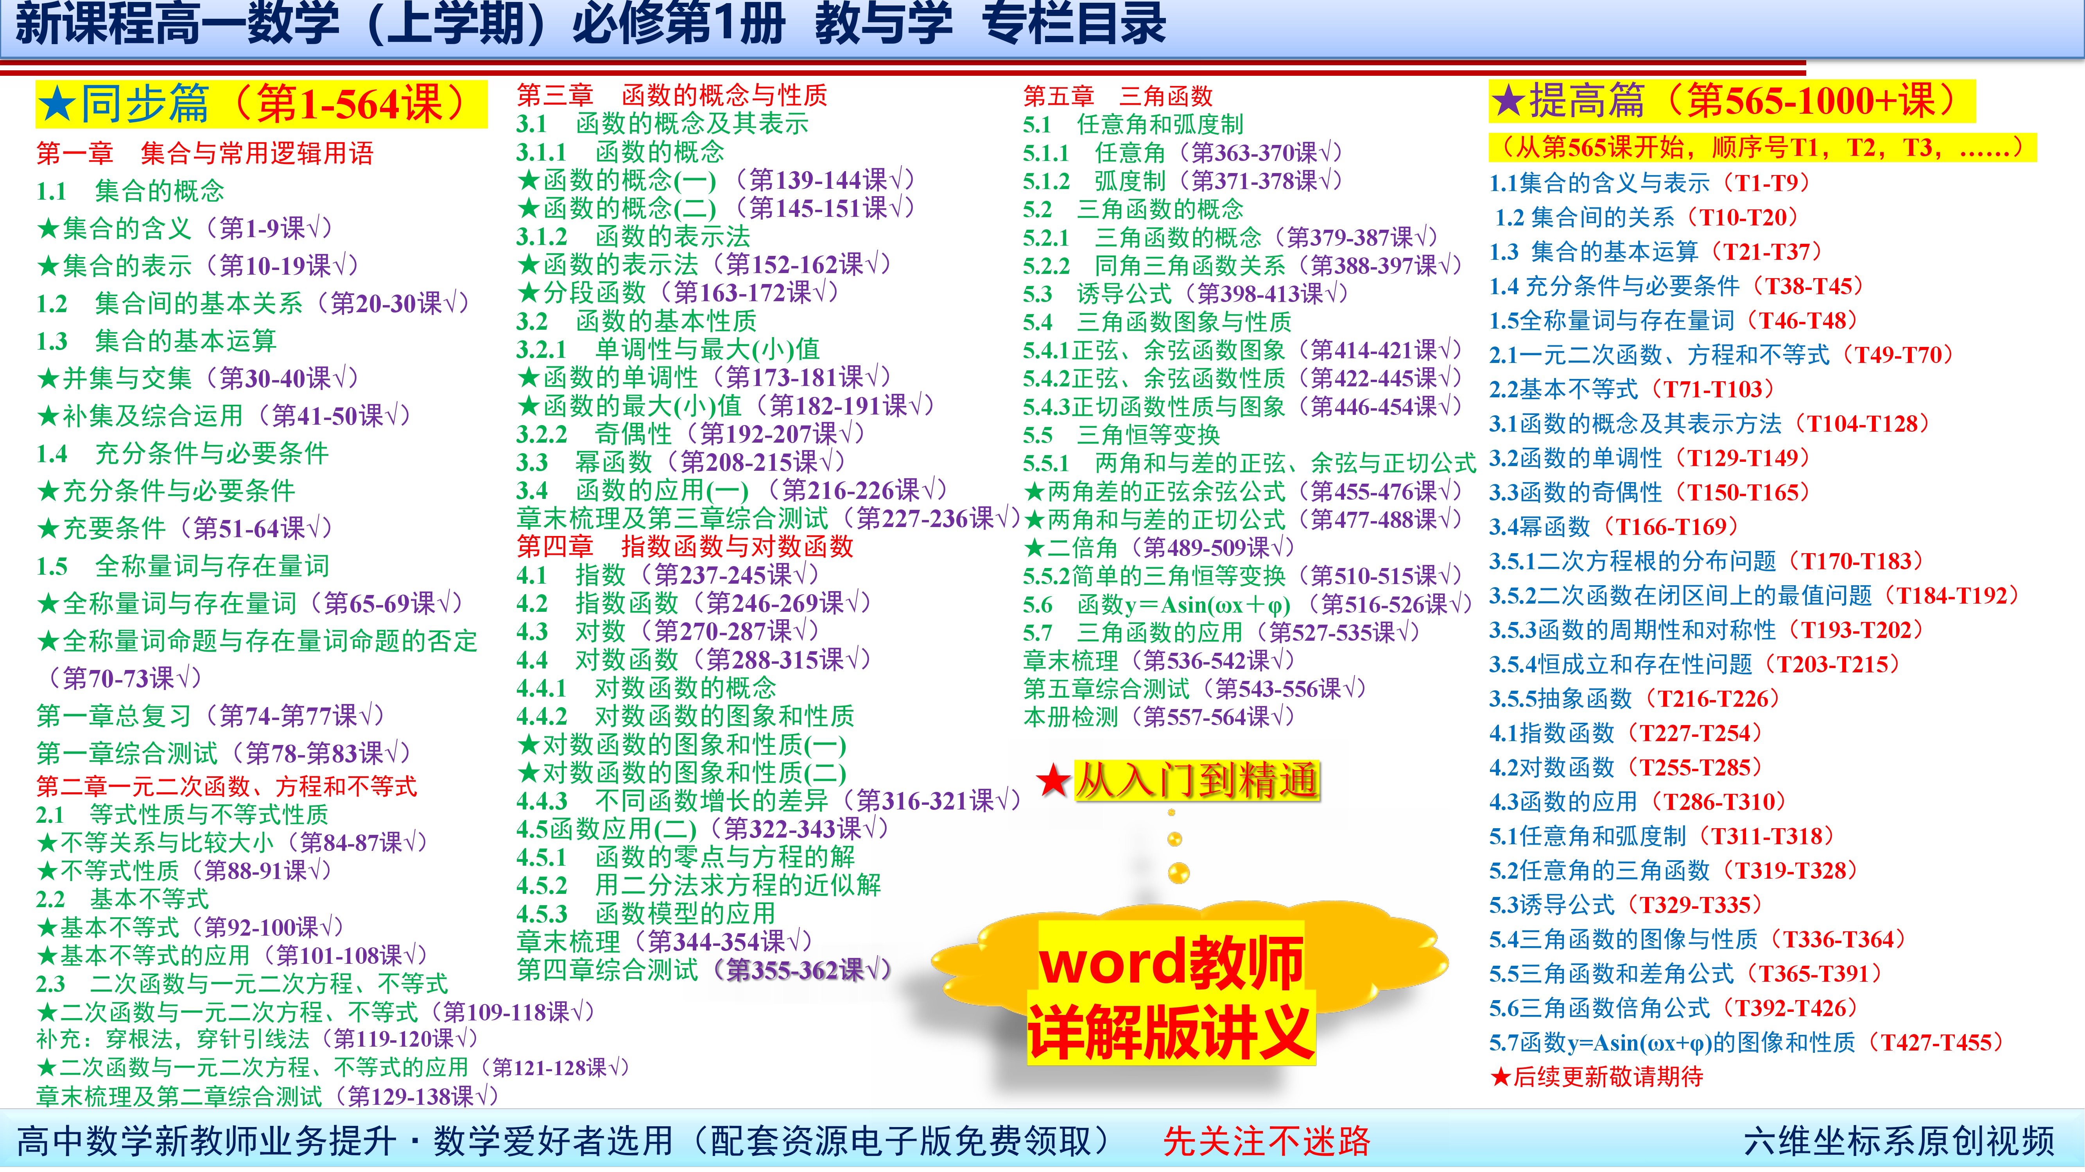2085x1172 pixels.
Task: Click ★基本不等式的应用 (第101-108课√)
Action: (232, 956)
